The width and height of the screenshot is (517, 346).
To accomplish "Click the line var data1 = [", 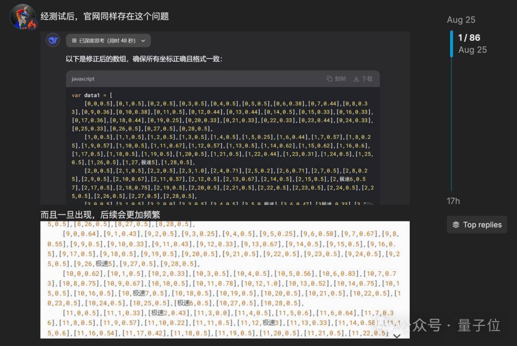I will coord(92,95).
